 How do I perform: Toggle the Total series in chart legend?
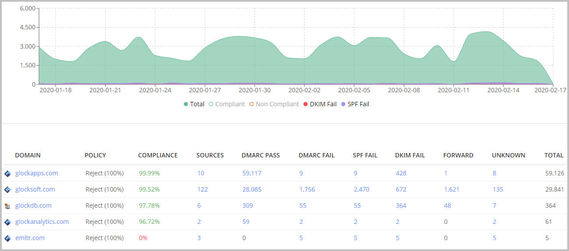click(194, 104)
